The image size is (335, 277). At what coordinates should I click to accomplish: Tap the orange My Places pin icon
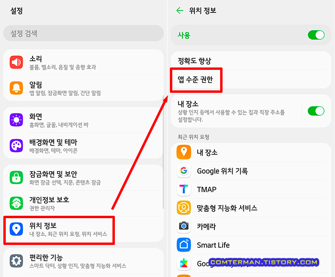click(184, 152)
